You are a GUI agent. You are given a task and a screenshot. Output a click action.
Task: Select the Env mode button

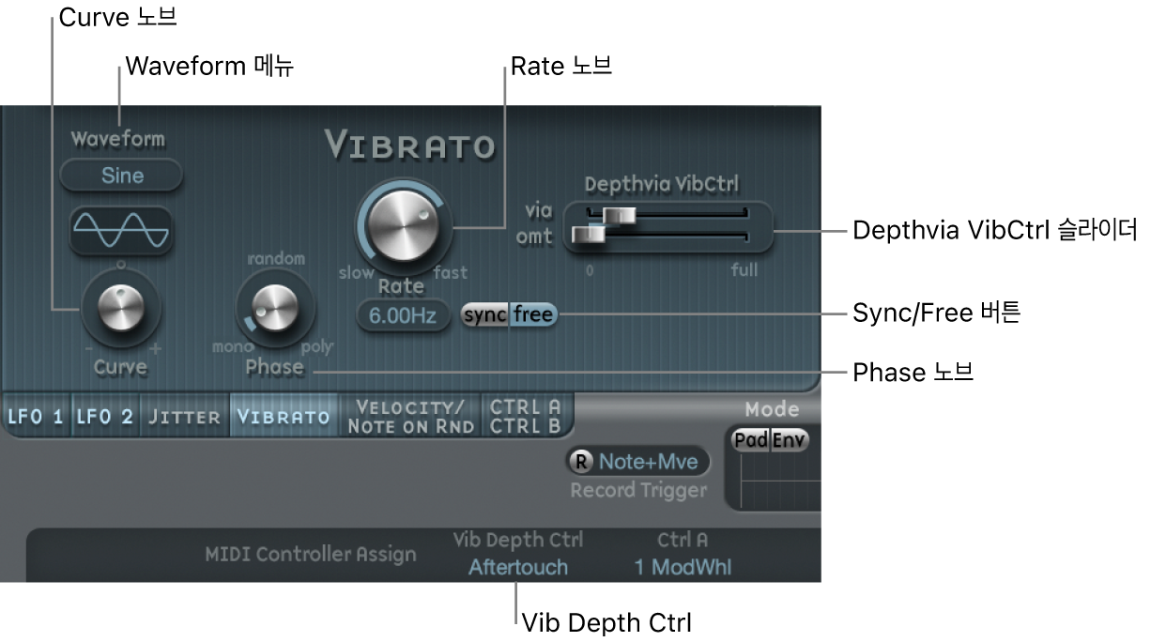(790, 440)
